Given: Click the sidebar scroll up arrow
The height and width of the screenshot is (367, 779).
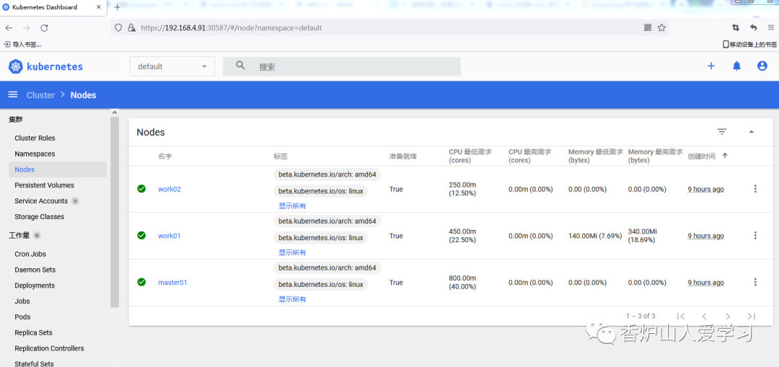Looking at the screenshot, I should [x=115, y=112].
